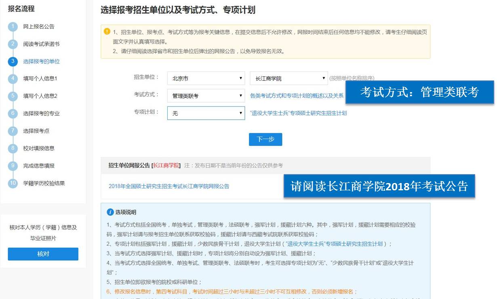
Task: Open 2018年长江商学院网报公告 link
Action: coord(169,186)
